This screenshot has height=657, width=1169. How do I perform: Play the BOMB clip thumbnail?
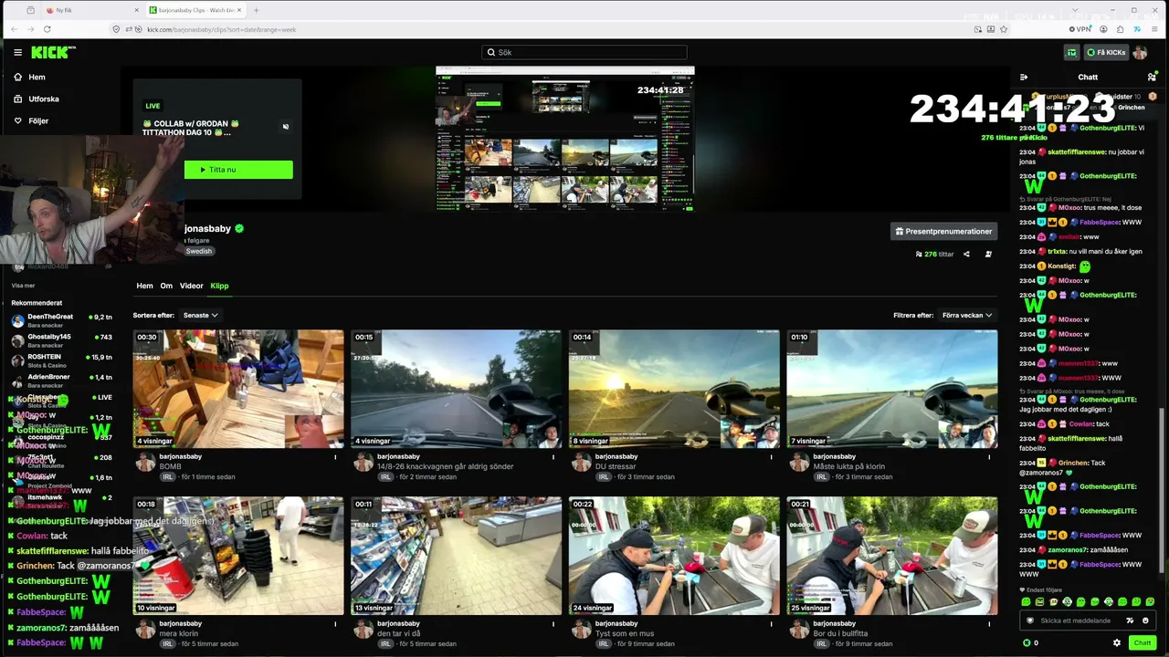(238, 389)
